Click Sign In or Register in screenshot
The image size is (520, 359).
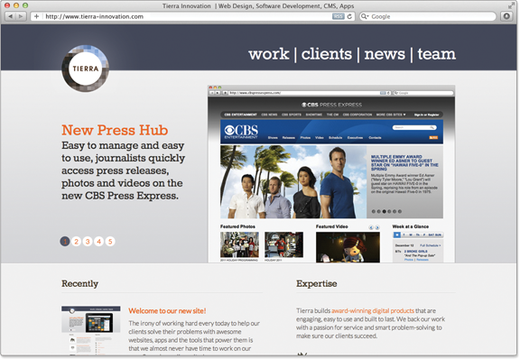(426, 115)
